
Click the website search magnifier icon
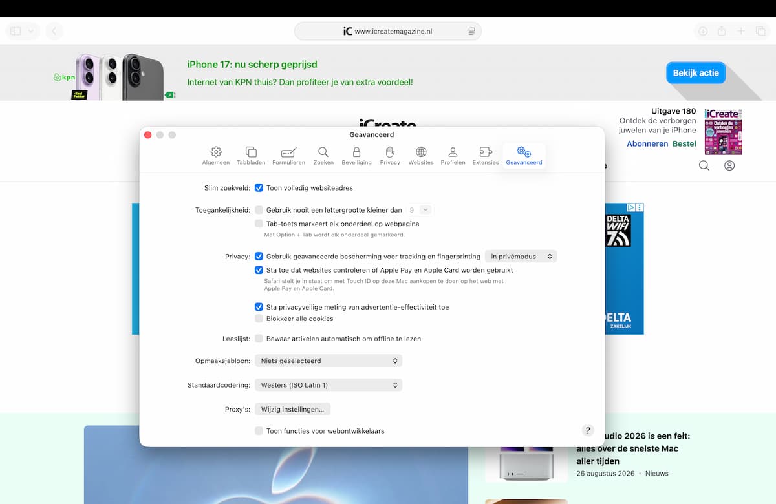704,165
